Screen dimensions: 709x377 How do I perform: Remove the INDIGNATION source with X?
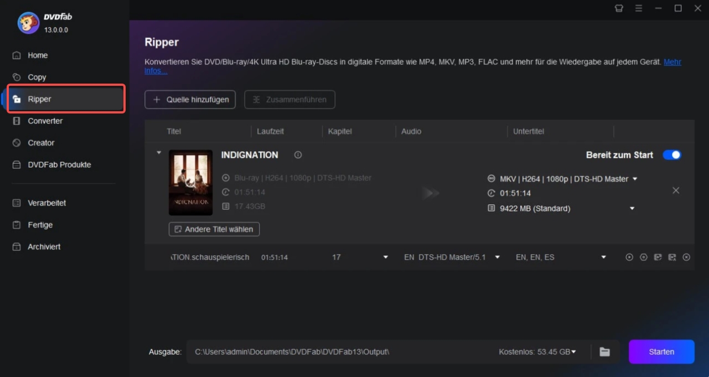tap(676, 190)
